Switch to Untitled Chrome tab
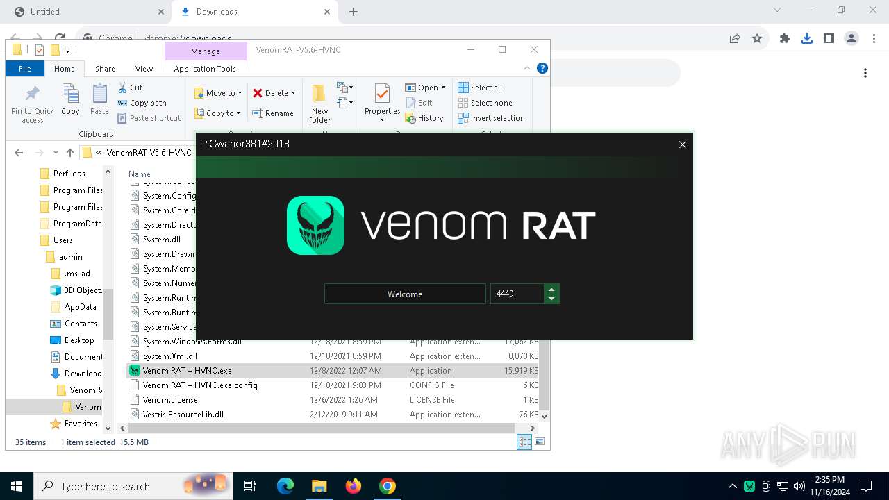This screenshot has height=500, width=889. (x=90, y=12)
